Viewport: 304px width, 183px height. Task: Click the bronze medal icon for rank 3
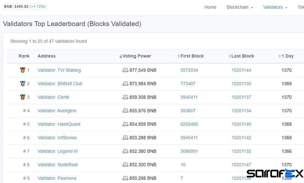coord(23,97)
